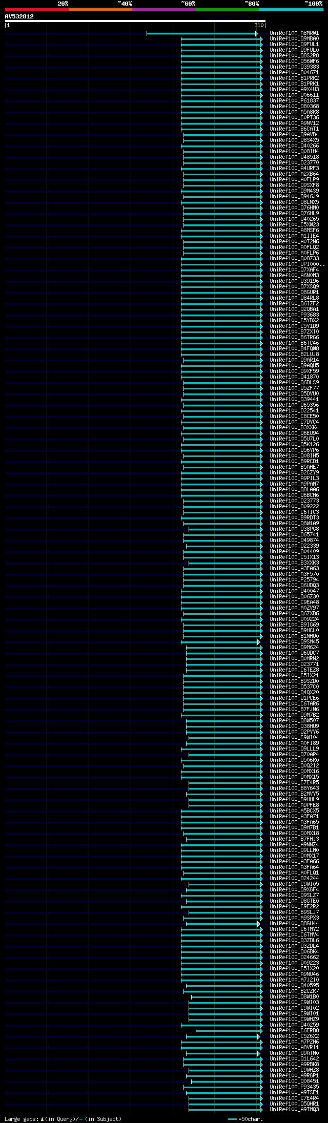The width and height of the screenshot is (328, 1123).
Task: Click the purple ~60% identity legend bar
Action: (x=163, y=9)
